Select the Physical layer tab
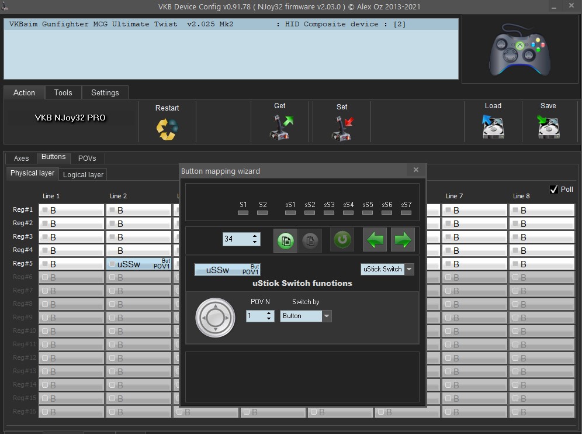Image resolution: width=582 pixels, height=434 pixels. tap(32, 173)
